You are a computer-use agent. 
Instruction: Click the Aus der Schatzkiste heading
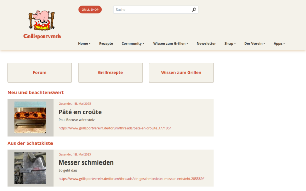[30, 143]
